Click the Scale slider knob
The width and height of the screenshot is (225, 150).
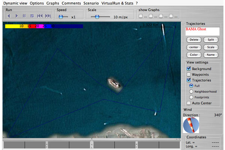pyautogui.click(x=97, y=17)
